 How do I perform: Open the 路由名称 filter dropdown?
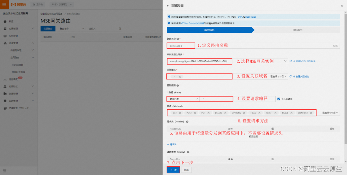[x=71, y=29]
